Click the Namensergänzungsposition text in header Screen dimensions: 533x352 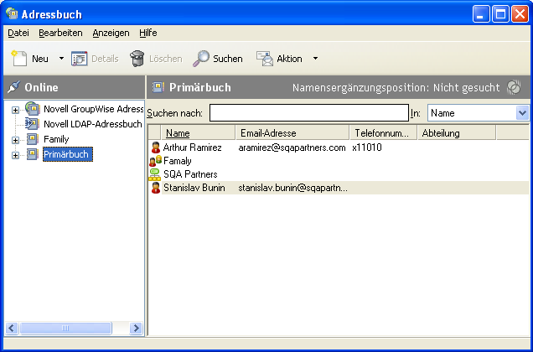click(396, 88)
